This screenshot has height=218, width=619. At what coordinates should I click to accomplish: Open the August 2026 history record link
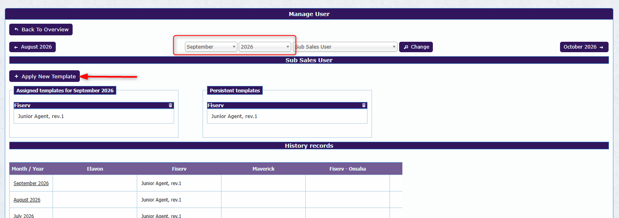pos(27,200)
